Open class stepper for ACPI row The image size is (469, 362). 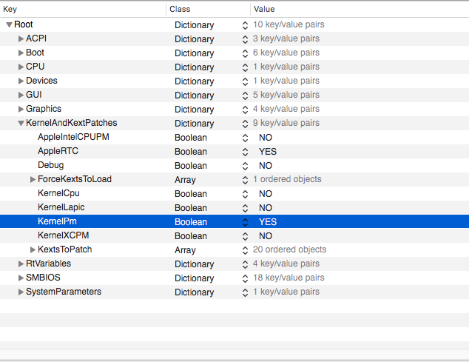[245, 39]
